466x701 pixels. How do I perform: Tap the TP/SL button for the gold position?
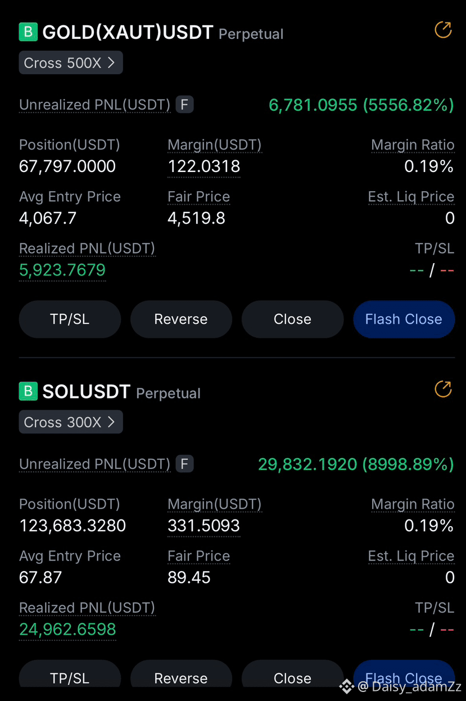click(70, 319)
